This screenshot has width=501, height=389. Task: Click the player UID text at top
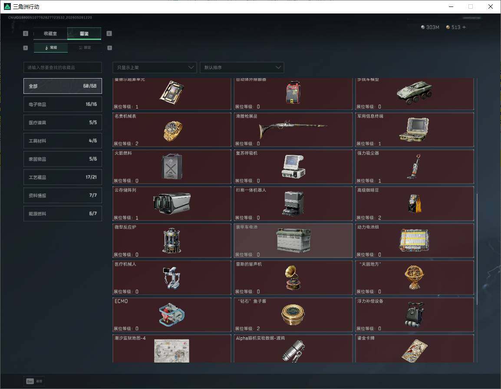pyautogui.click(x=50, y=17)
